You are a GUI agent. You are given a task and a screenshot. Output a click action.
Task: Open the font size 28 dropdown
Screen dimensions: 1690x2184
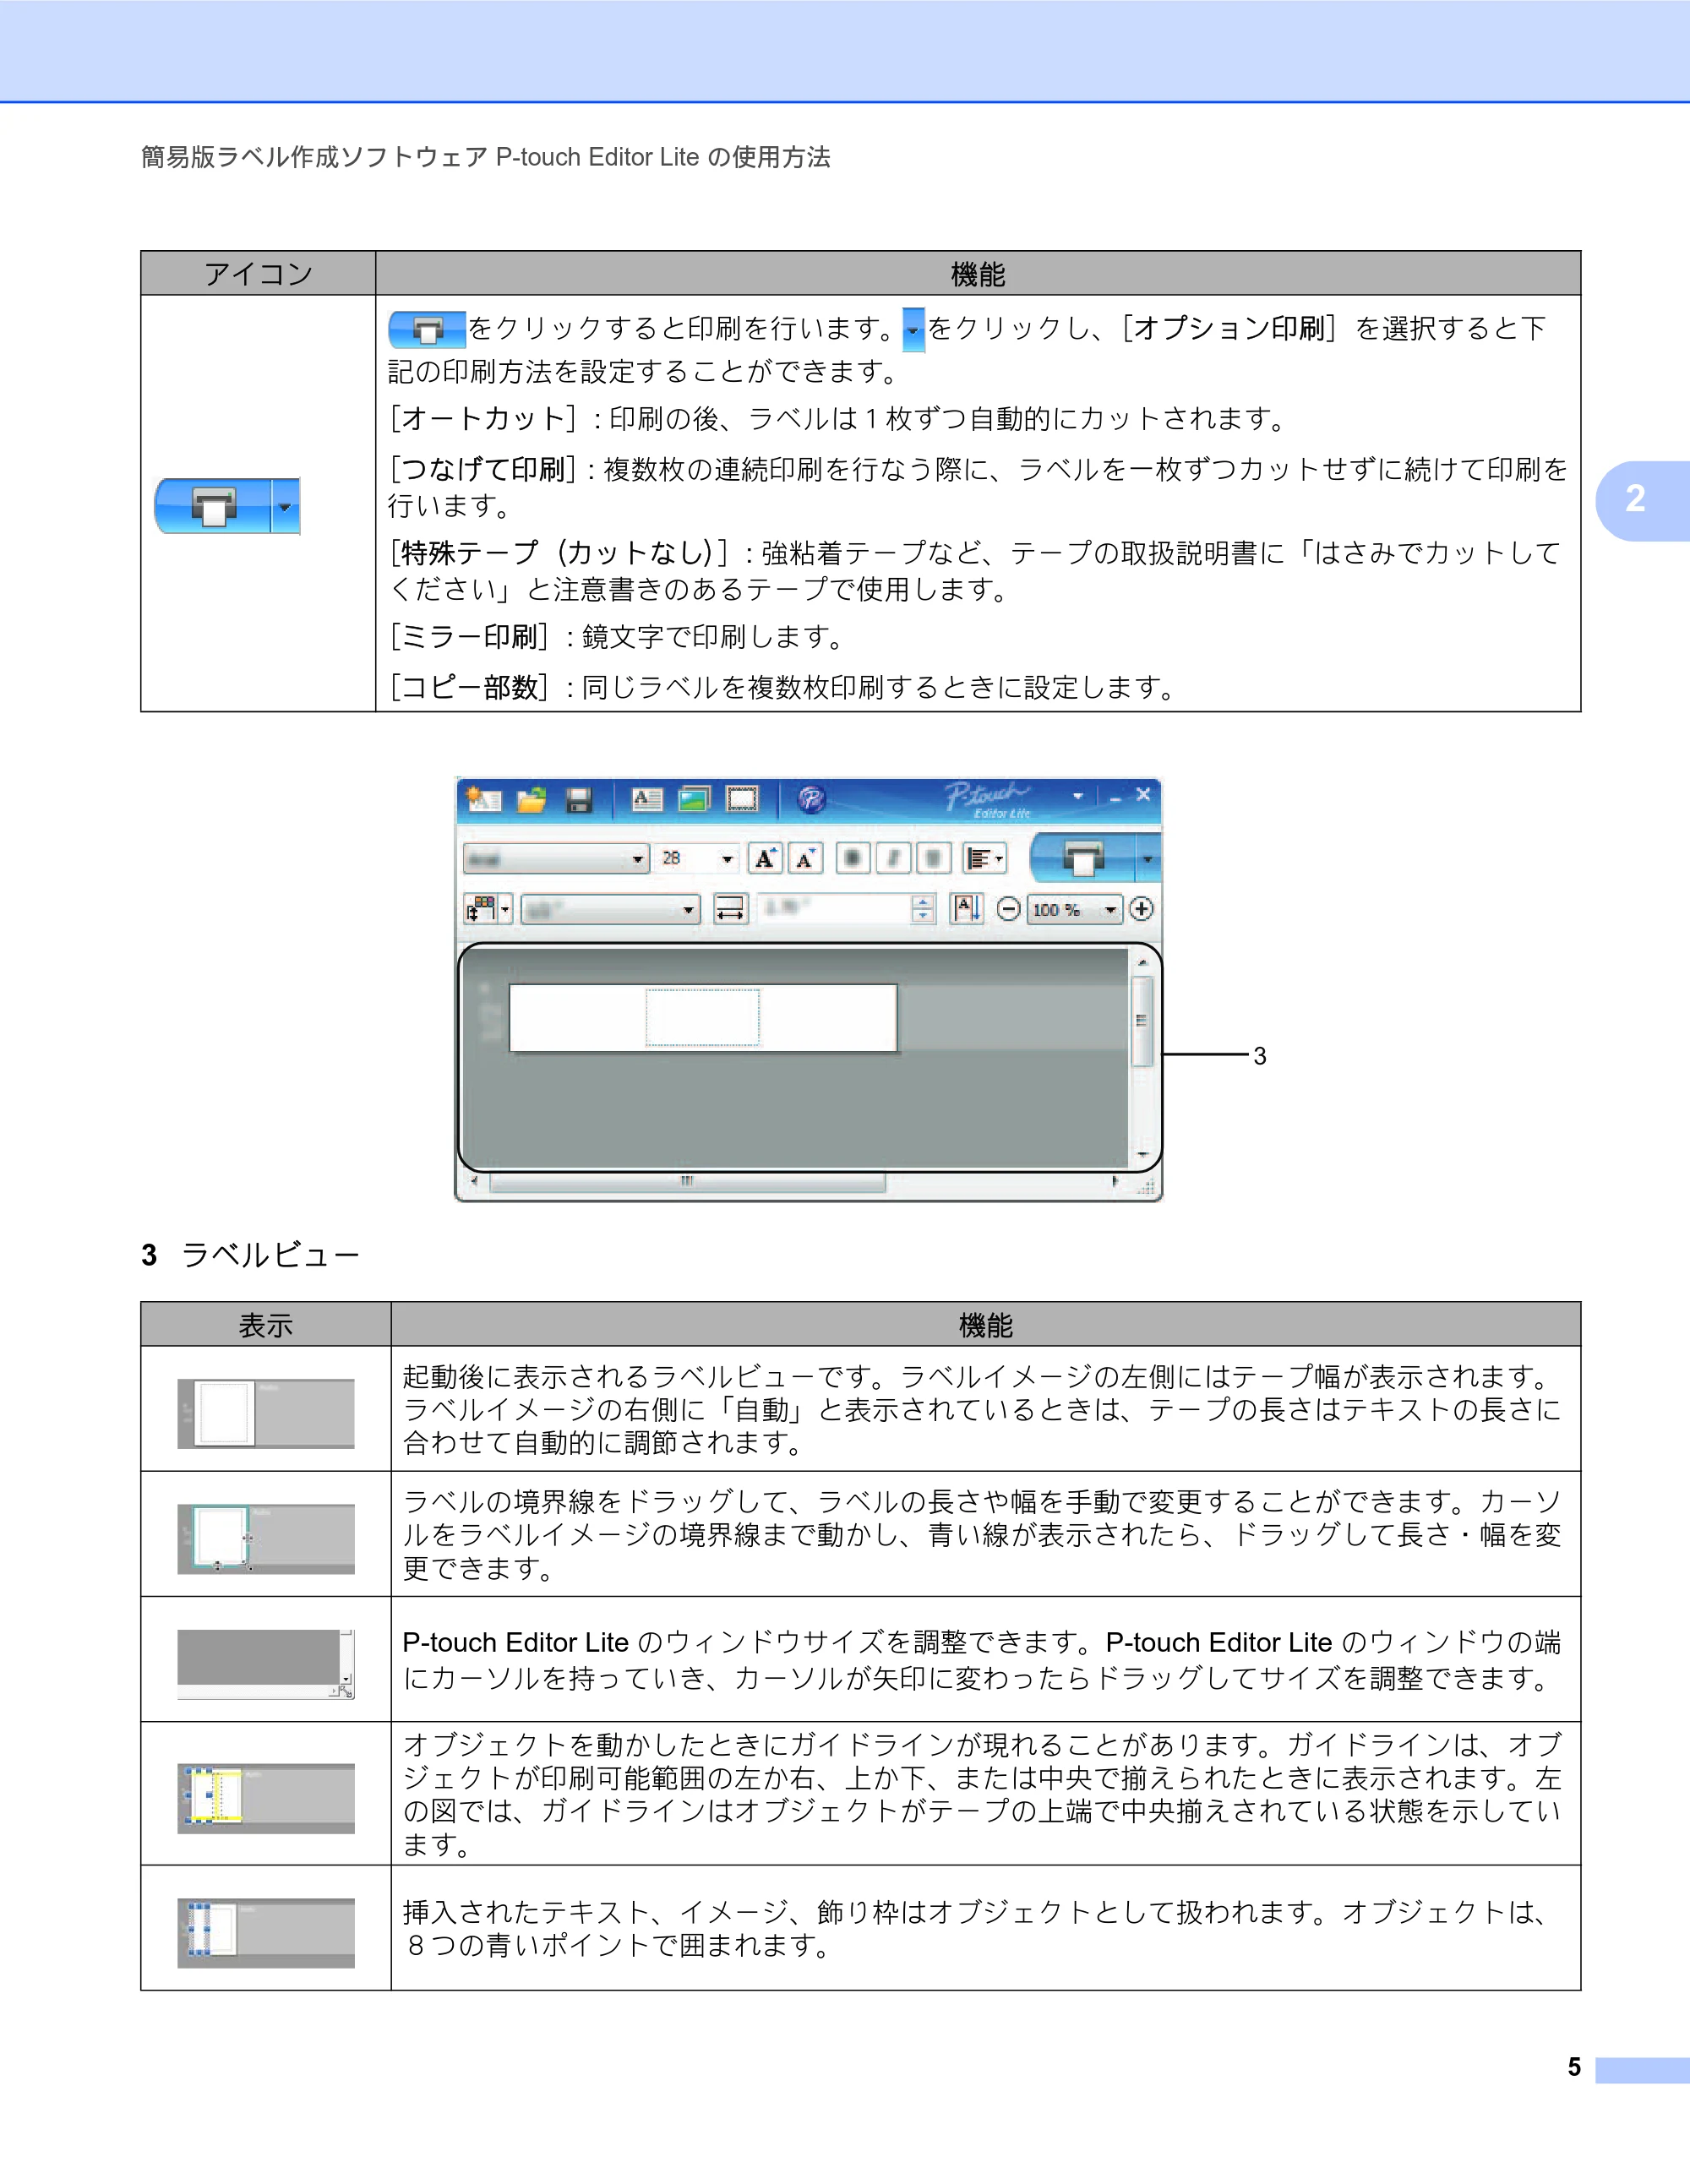[697, 859]
